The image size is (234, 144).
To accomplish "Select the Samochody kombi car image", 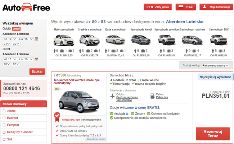I will [x=141, y=40].
